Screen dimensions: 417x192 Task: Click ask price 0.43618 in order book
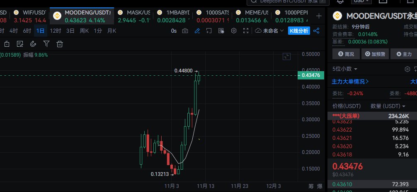[342, 154]
